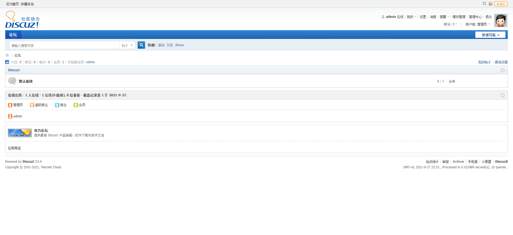Click the Discuz.net banner image

click(20, 133)
